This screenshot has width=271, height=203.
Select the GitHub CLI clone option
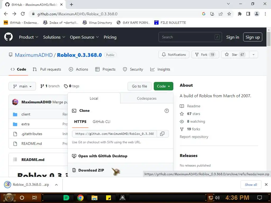(101, 122)
